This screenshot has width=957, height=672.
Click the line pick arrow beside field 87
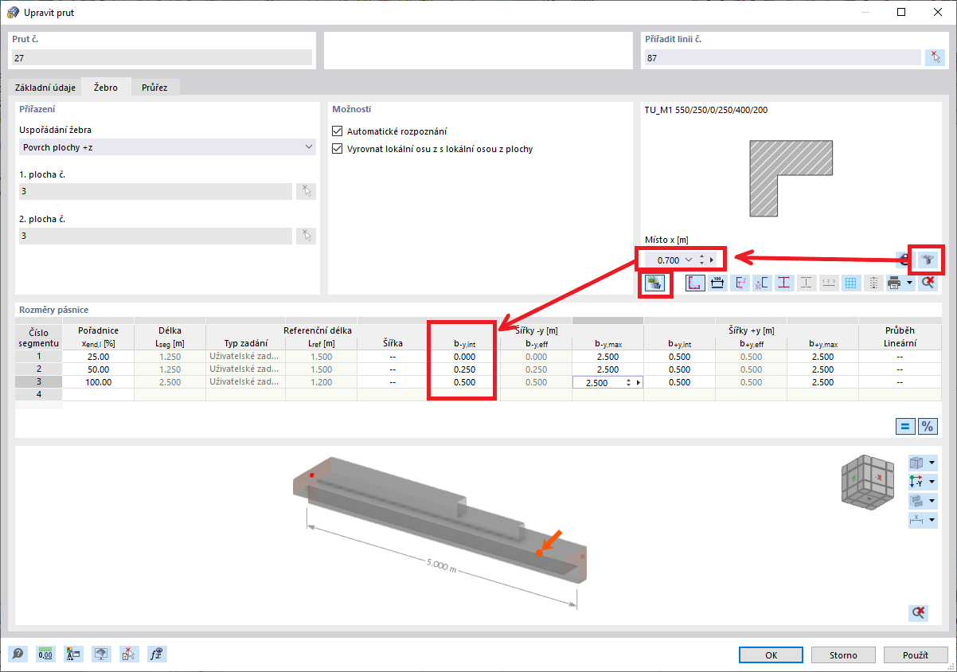936,57
